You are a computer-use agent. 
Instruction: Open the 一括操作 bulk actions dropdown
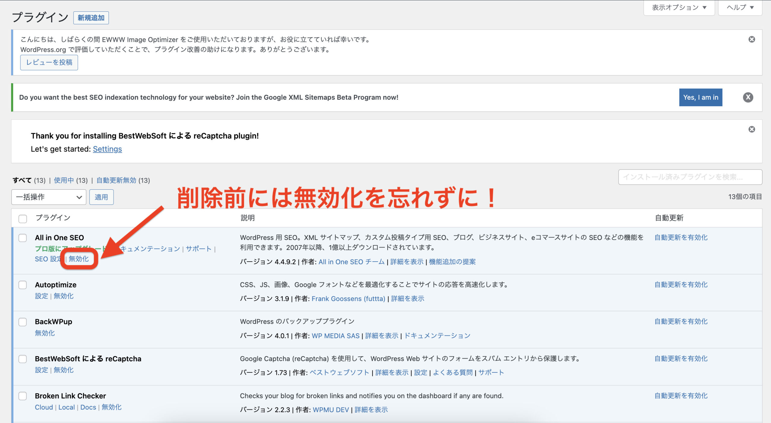[x=49, y=197]
